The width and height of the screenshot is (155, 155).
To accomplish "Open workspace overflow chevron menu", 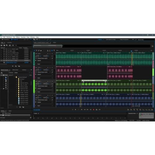I will [133, 39].
